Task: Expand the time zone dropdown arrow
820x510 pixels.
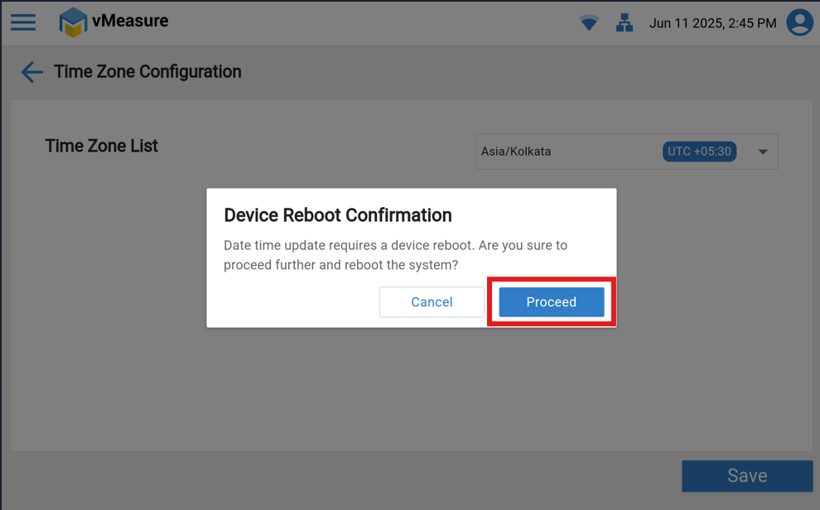Action: pos(763,152)
